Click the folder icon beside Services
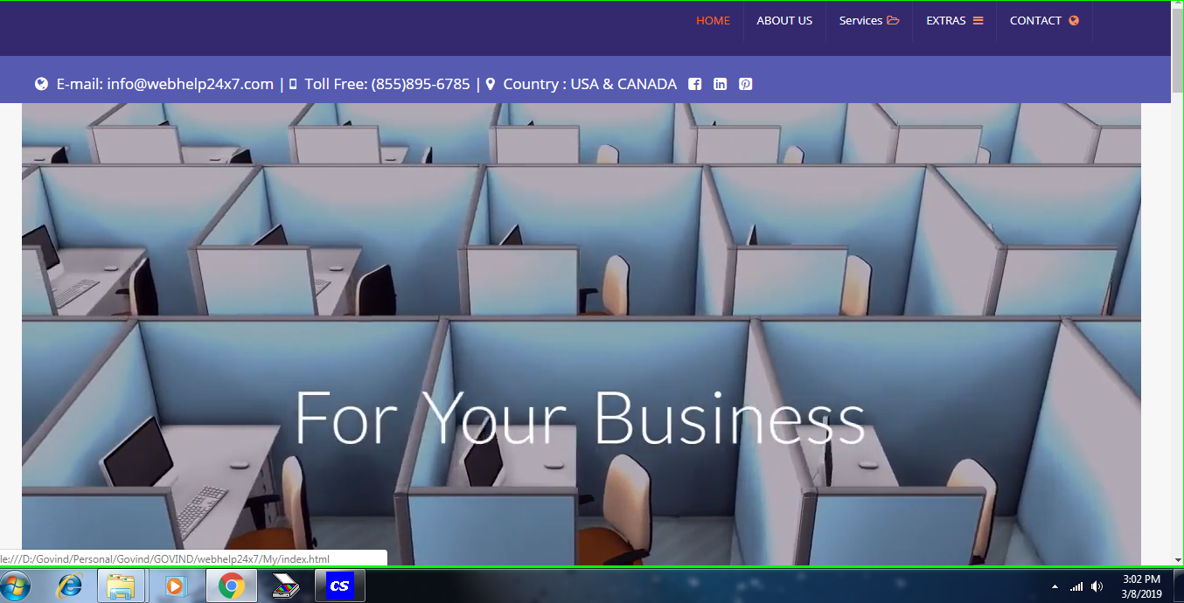Image resolution: width=1184 pixels, height=603 pixels. tap(893, 21)
